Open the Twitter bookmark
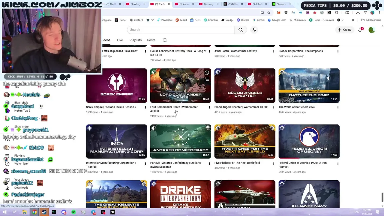Screen dimensions: 384x216 coord(121,20)
